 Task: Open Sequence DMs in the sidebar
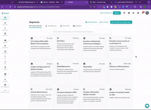click(x=5, y=46)
